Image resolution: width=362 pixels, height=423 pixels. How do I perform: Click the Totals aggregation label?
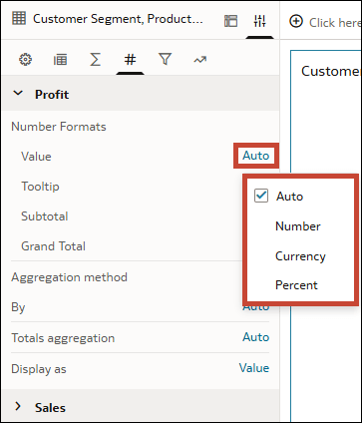63,338
